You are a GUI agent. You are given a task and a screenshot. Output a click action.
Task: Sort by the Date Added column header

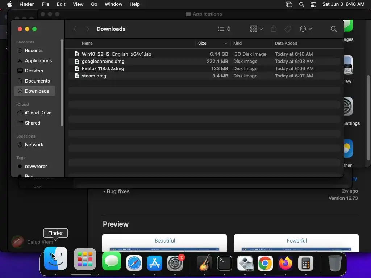(286, 43)
